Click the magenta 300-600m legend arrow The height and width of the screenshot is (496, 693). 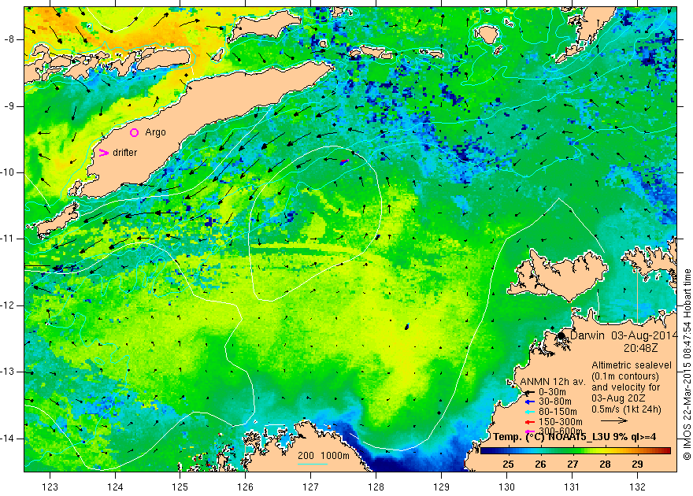529,431
